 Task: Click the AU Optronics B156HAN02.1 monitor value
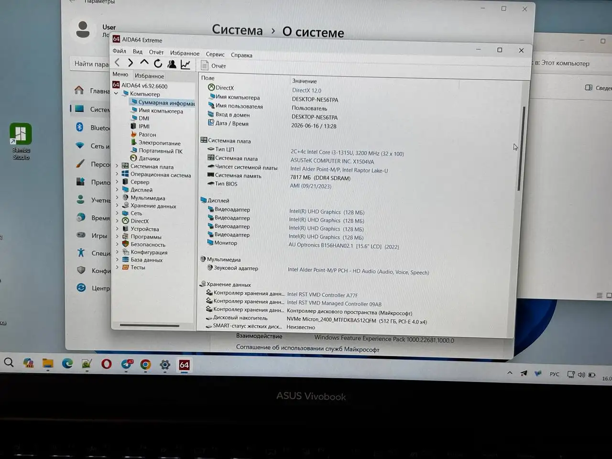[x=343, y=246]
